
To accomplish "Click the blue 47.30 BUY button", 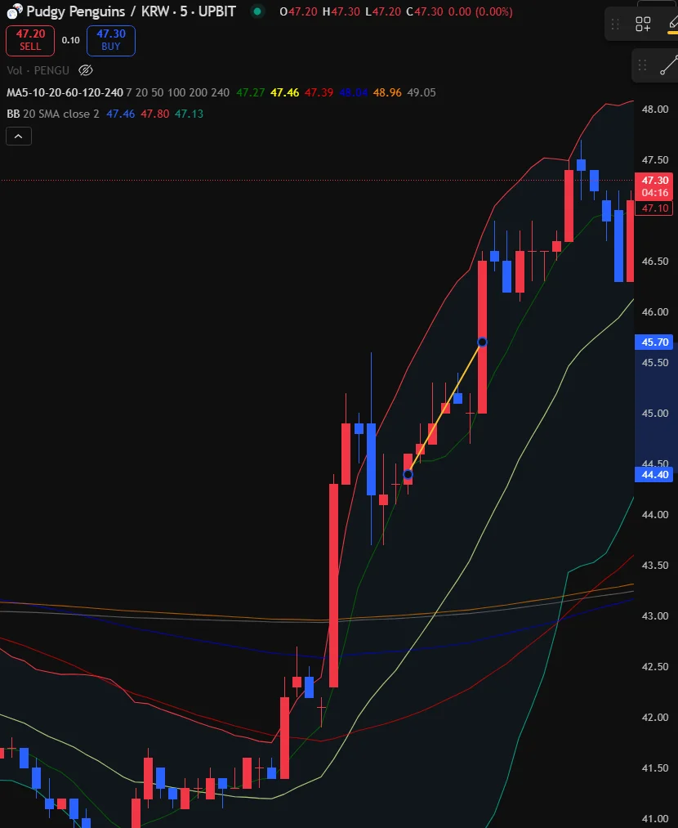I will (111, 40).
